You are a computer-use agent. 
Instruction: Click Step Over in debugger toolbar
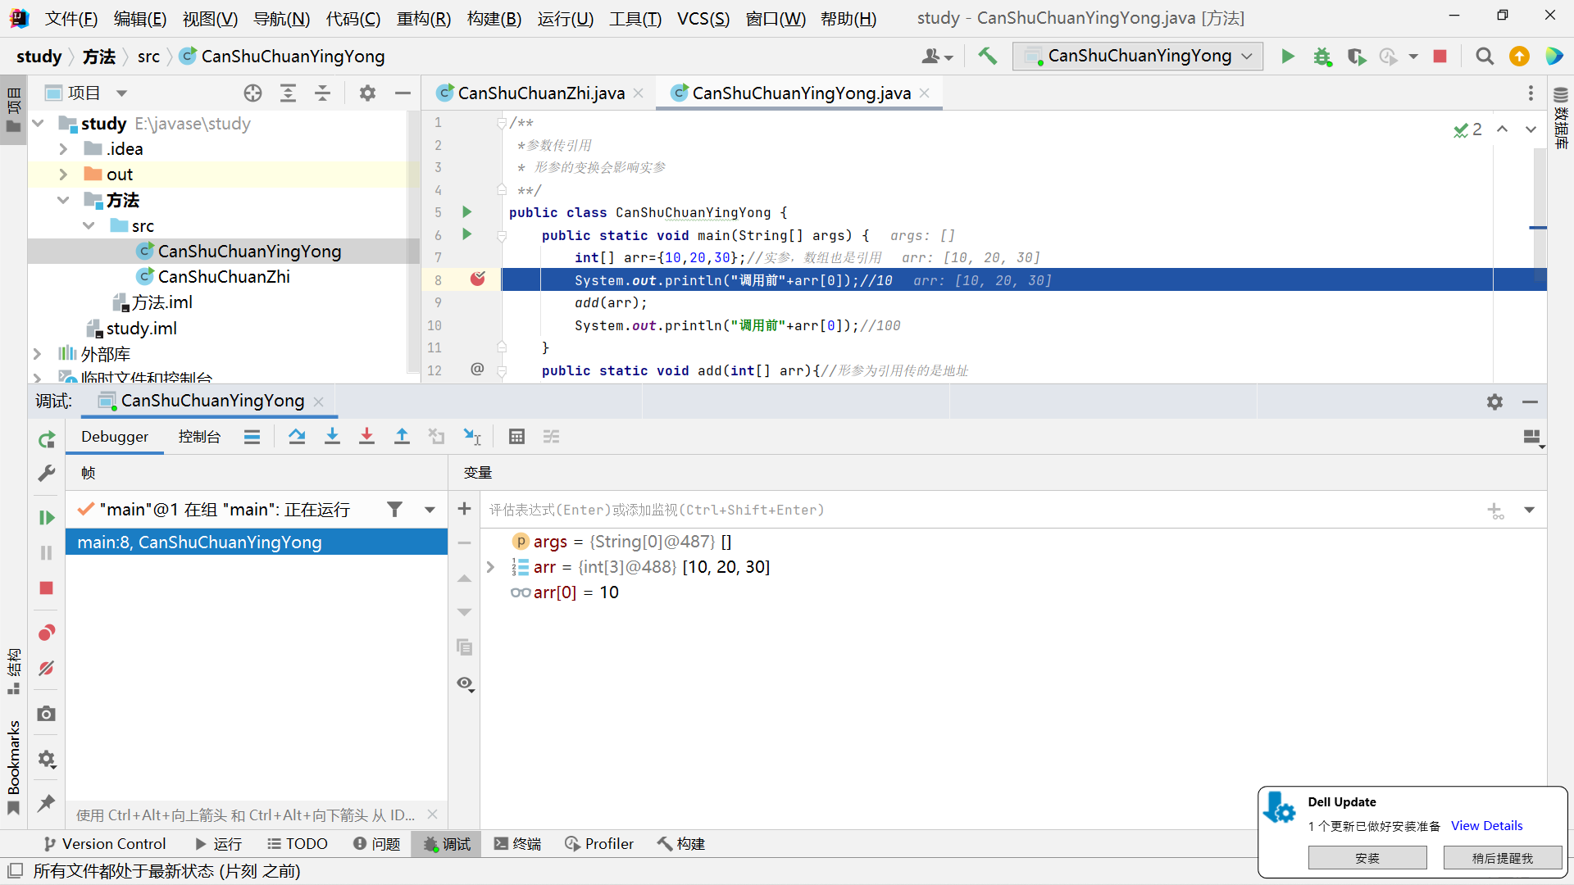(x=297, y=437)
